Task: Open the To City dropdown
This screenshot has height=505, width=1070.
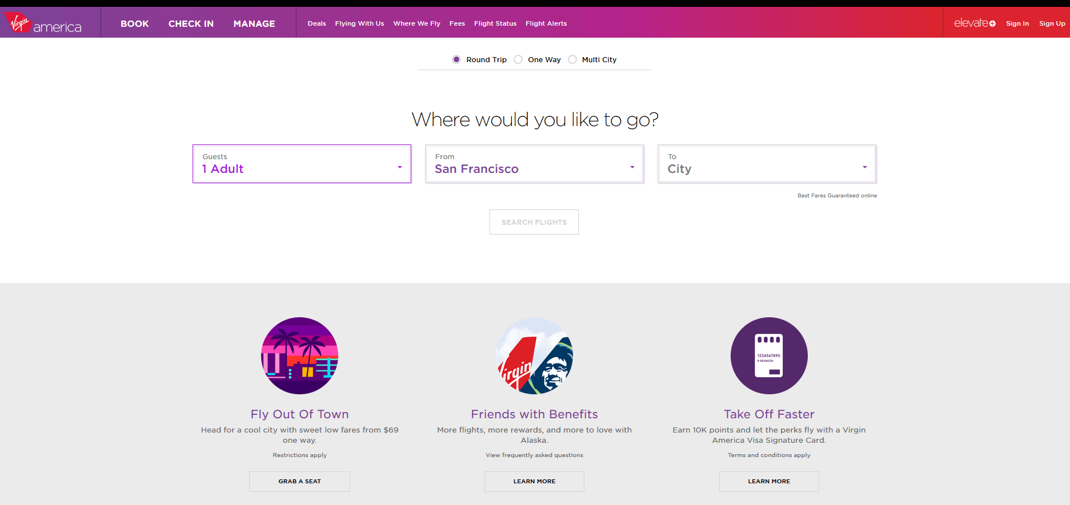Action: tap(767, 164)
